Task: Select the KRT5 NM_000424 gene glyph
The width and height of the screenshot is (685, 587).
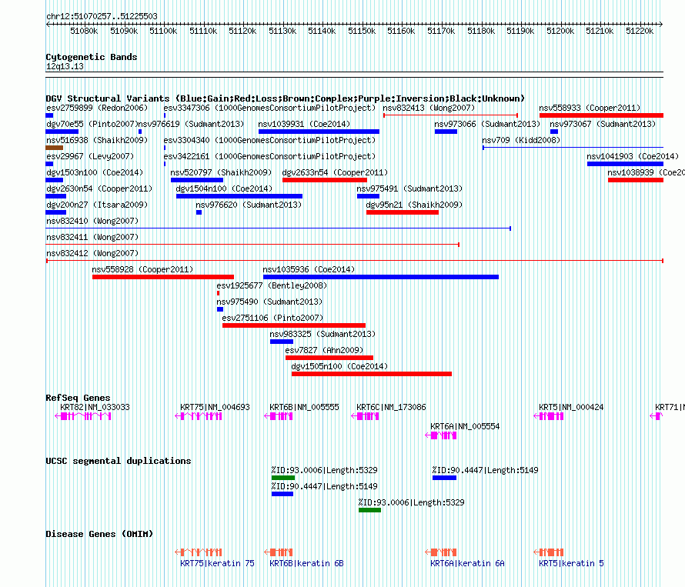Action: (549, 416)
